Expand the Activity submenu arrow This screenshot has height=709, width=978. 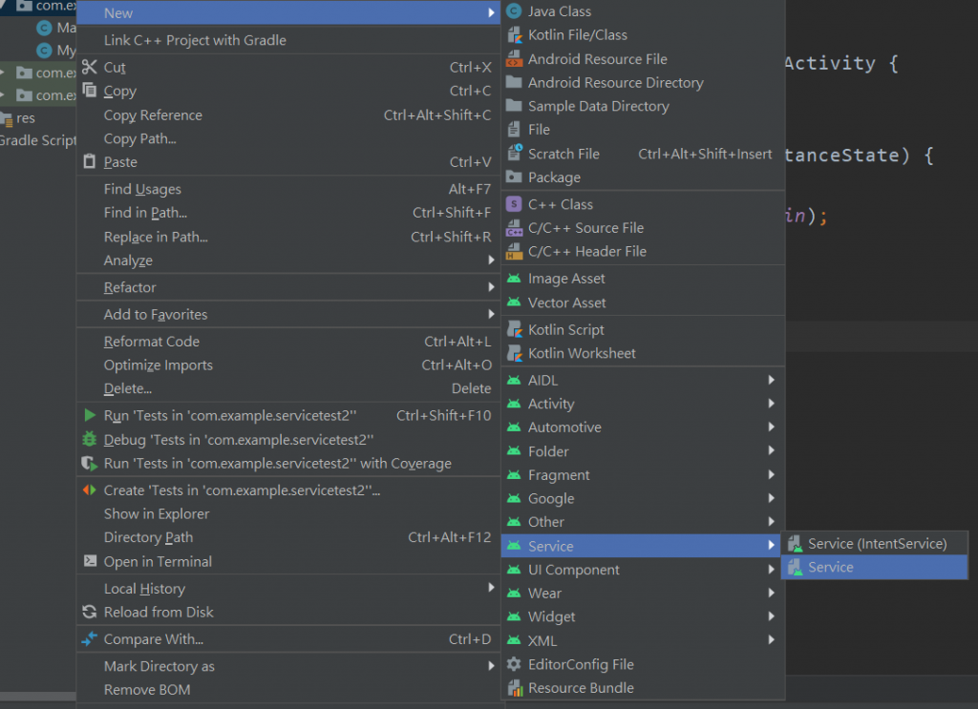(x=772, y=404)
